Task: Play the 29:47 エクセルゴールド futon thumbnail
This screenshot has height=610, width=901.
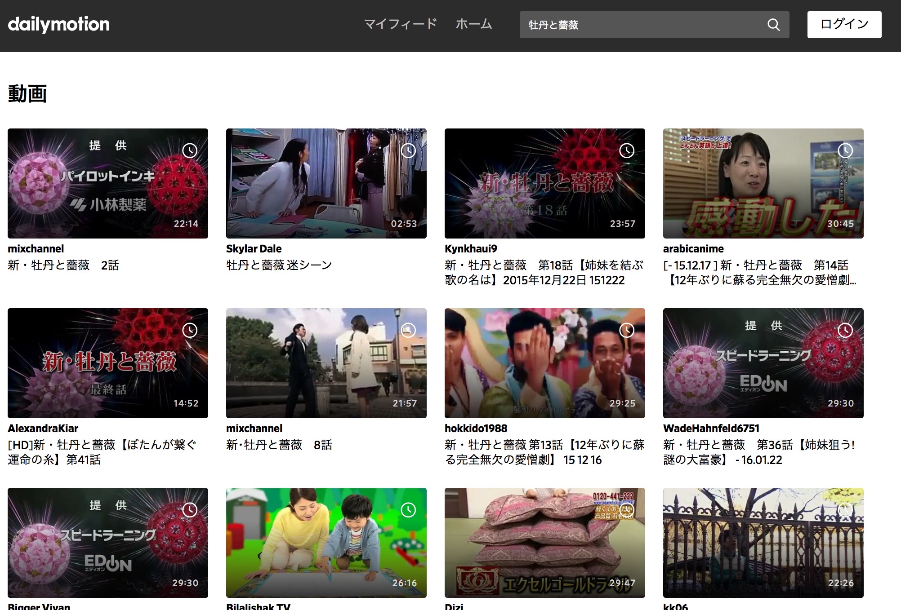Action: (545, 543)
